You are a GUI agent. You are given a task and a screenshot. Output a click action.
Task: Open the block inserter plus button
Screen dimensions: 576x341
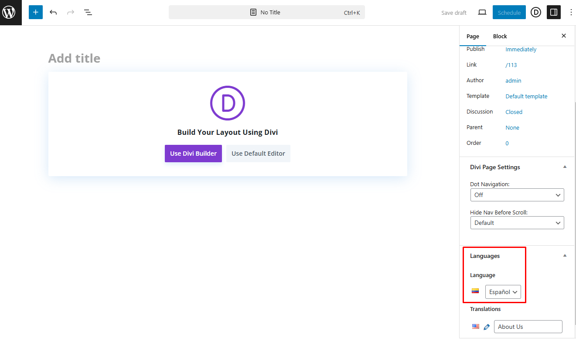[x=36, y=13]
